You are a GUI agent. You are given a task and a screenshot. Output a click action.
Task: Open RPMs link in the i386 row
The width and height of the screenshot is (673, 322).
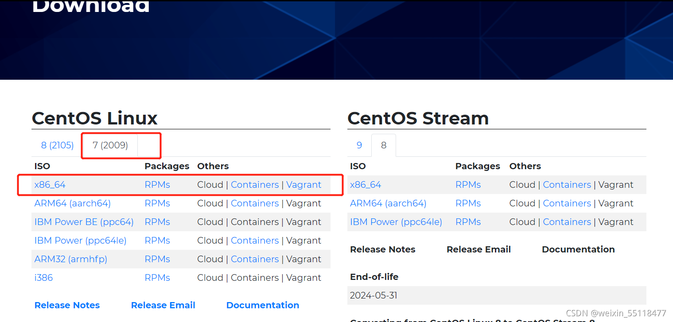coord(157,278)
